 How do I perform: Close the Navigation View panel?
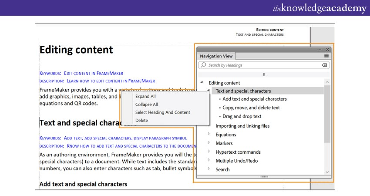pos(328,50)
